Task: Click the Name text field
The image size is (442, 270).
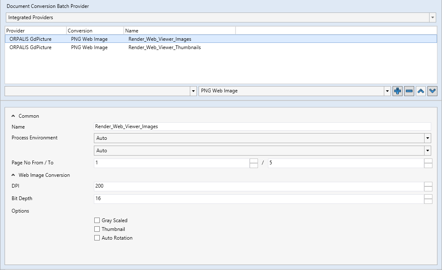Action: tap(263, 126)
